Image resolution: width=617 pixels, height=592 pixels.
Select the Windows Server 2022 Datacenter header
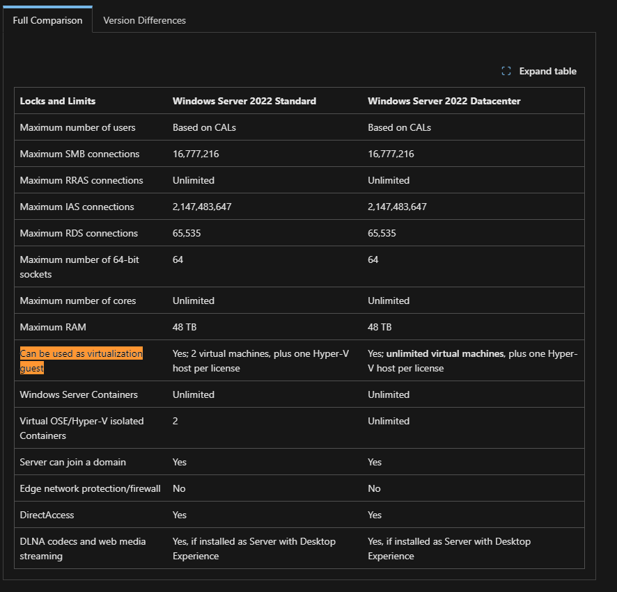point(444,101)
